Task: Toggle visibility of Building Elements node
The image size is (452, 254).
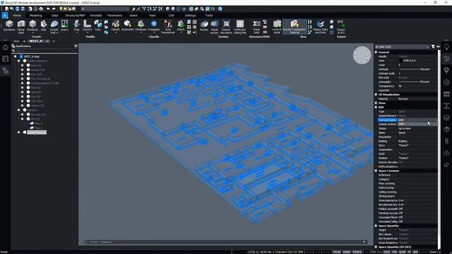Action: [25, 61]
